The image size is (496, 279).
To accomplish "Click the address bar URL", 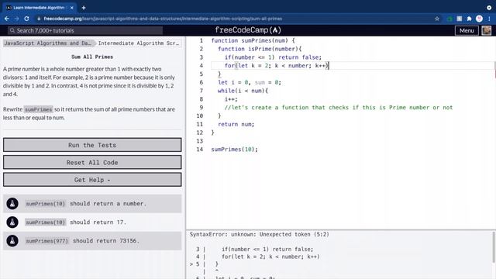I will click(x=163, y=19).
